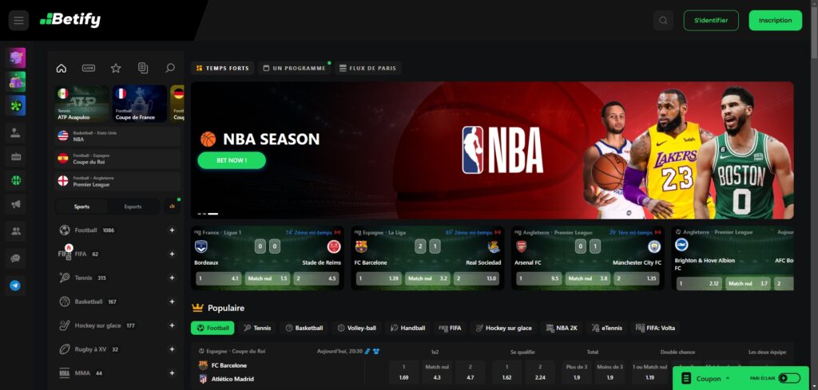This screenshot has height=390, width=818.
Task: Expand the FIFA sport list
Action: click(x=173, y=254)
